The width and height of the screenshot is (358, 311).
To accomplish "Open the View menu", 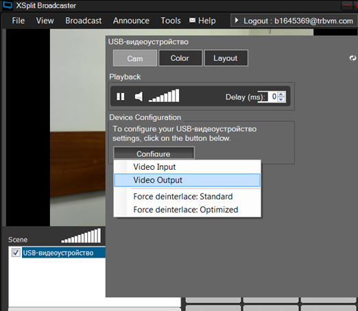I will click(x=45, y=21).
